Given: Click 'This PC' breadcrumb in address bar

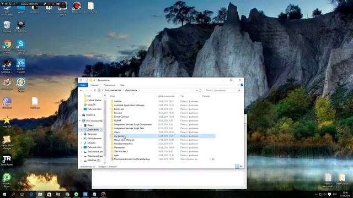Looking at the screenshot, I should click(x=113, y=90).
